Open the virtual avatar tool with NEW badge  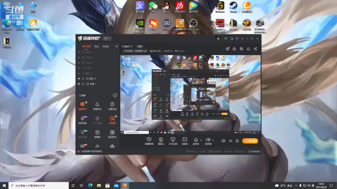point(83,134)
